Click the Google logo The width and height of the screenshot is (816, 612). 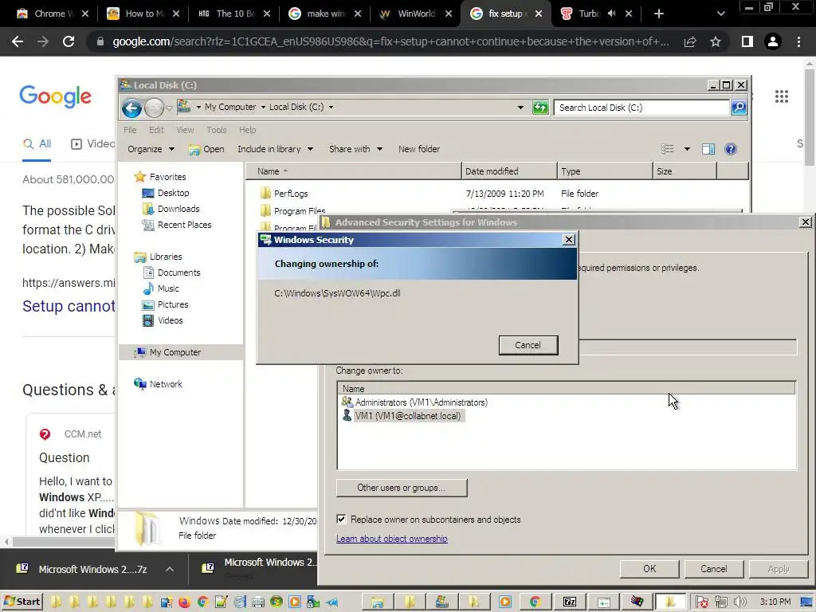tap(56, 96)
